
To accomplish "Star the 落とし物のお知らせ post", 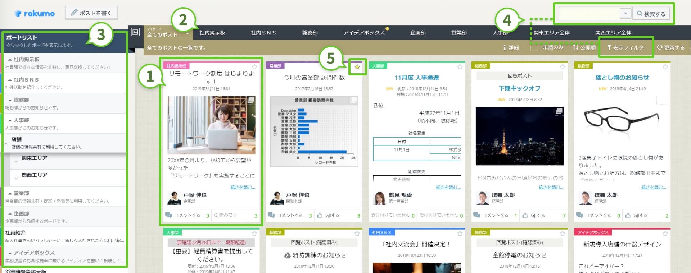I will (665, 67).
